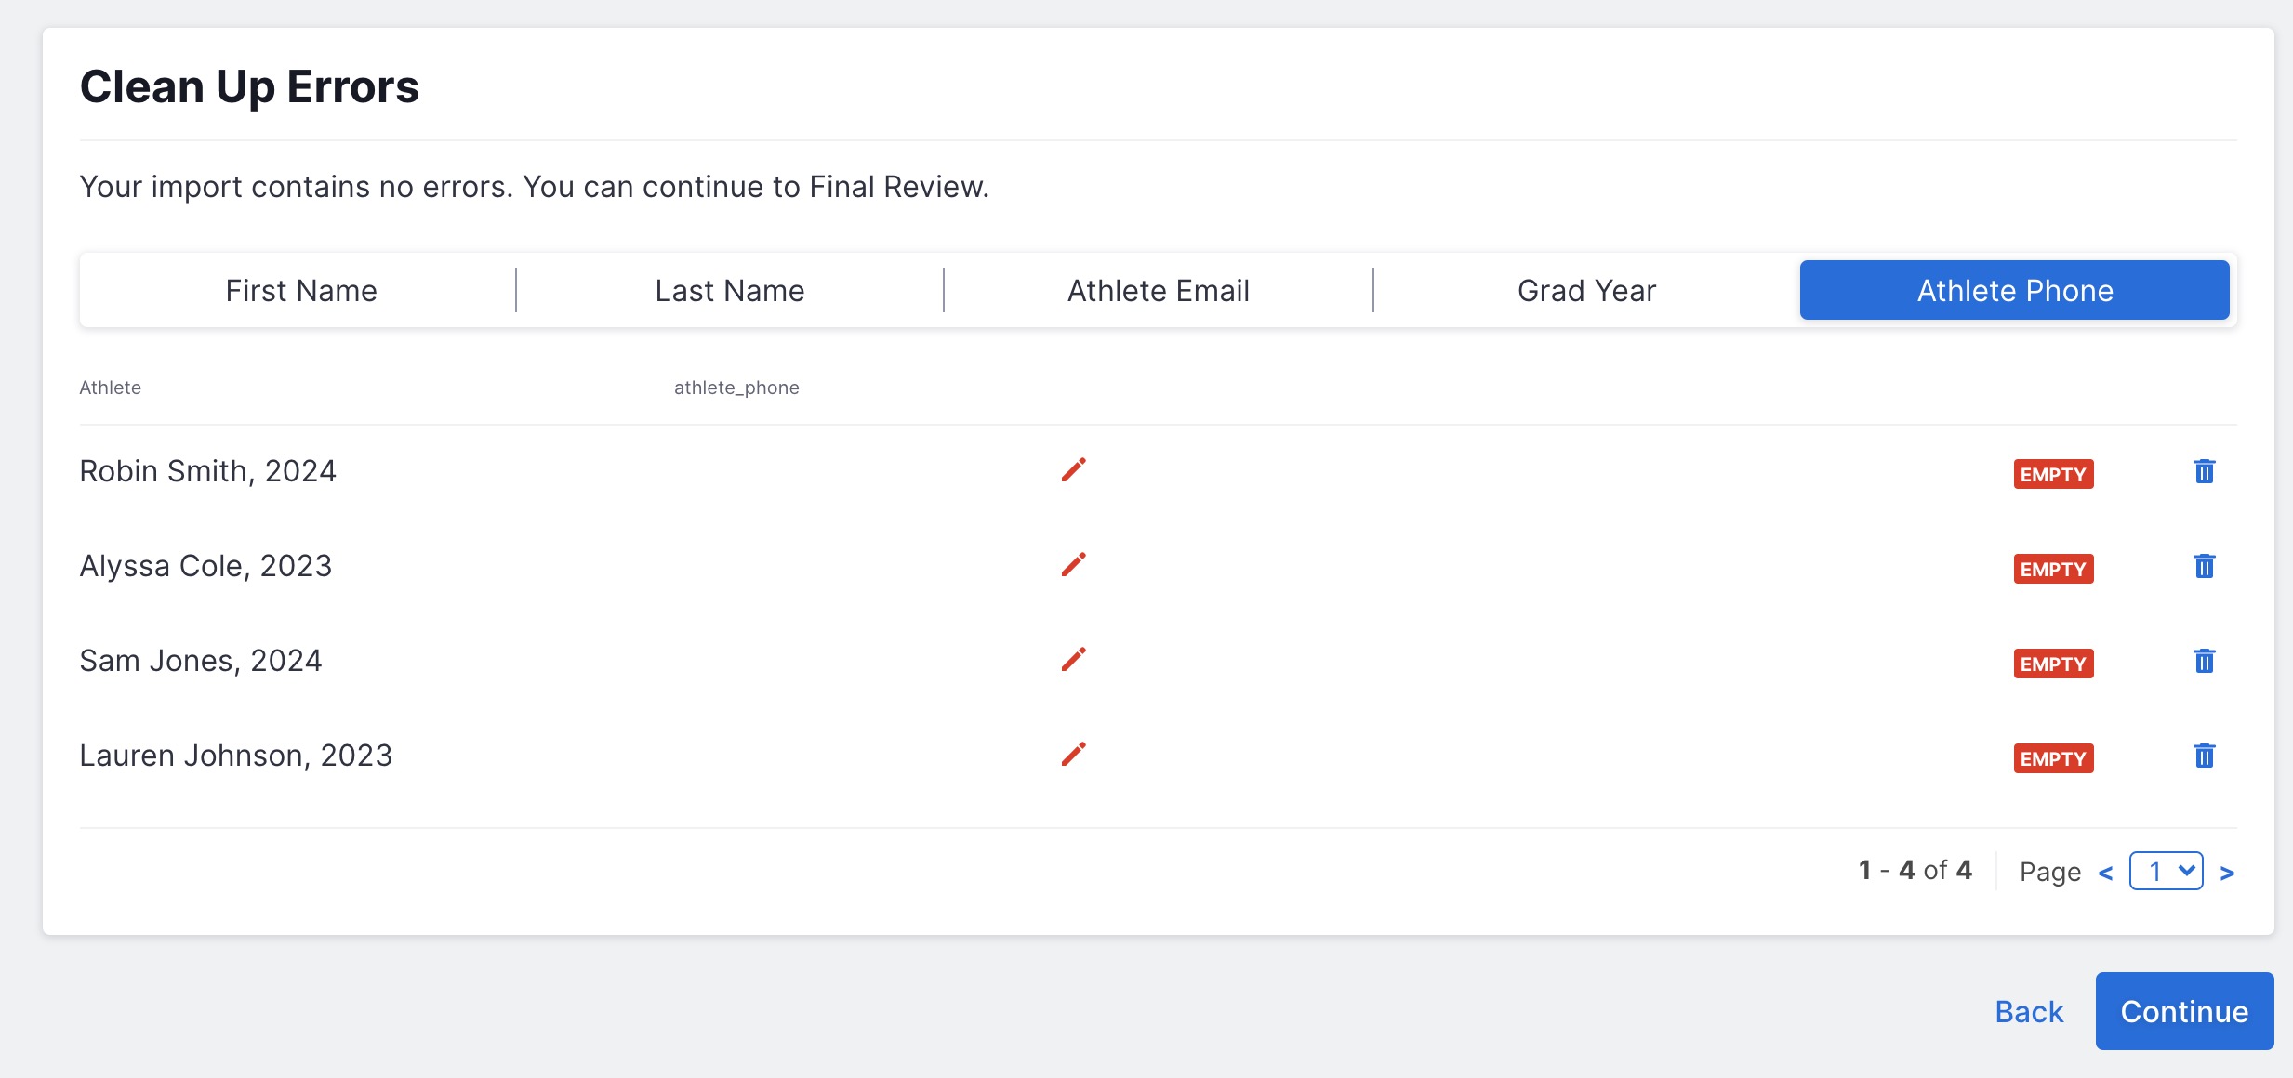Delete Robin Smith row with trash icon
The width and height of the screenshot is (2293, 1078).
coord(2204,472)
